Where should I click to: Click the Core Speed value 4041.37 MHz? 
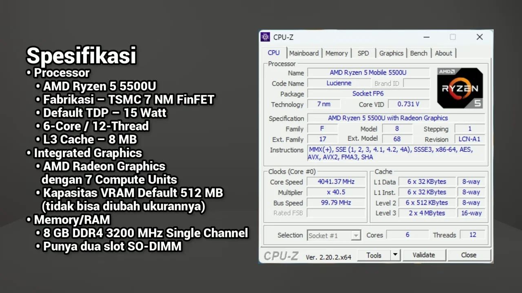tap(336, 181)
